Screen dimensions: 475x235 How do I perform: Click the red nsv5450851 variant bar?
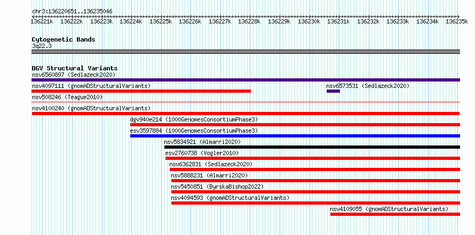[315, 192]
